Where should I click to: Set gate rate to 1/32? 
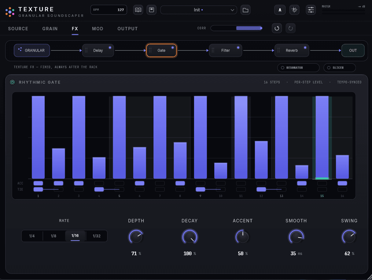(97, 236)
